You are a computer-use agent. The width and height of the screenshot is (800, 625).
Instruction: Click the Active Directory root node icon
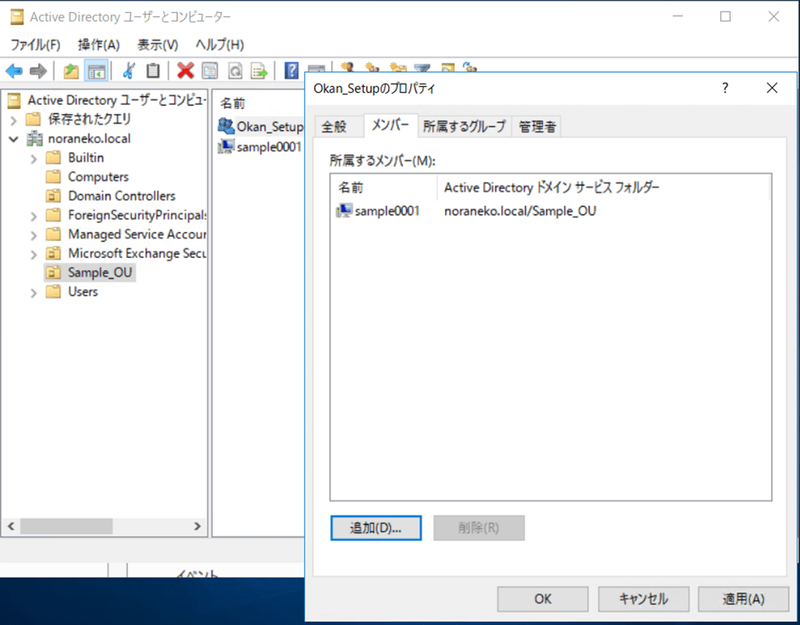coord(15,100)
